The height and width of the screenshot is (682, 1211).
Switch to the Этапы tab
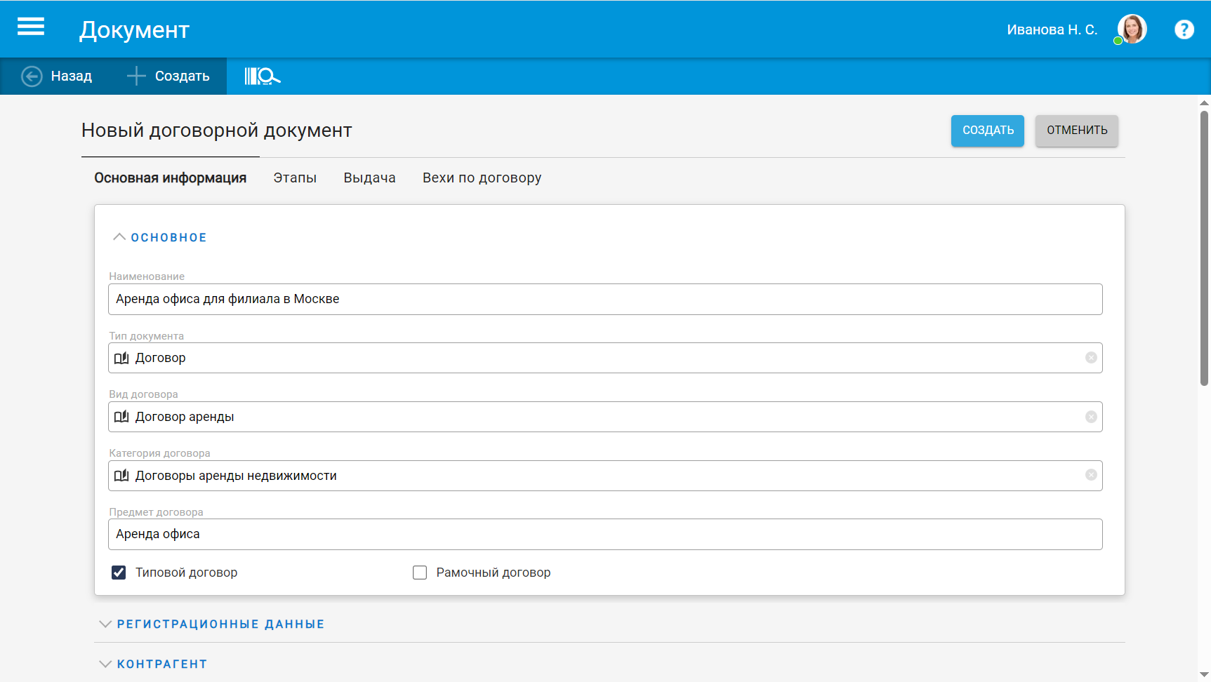pyautogui.click(x=295, y=178)
